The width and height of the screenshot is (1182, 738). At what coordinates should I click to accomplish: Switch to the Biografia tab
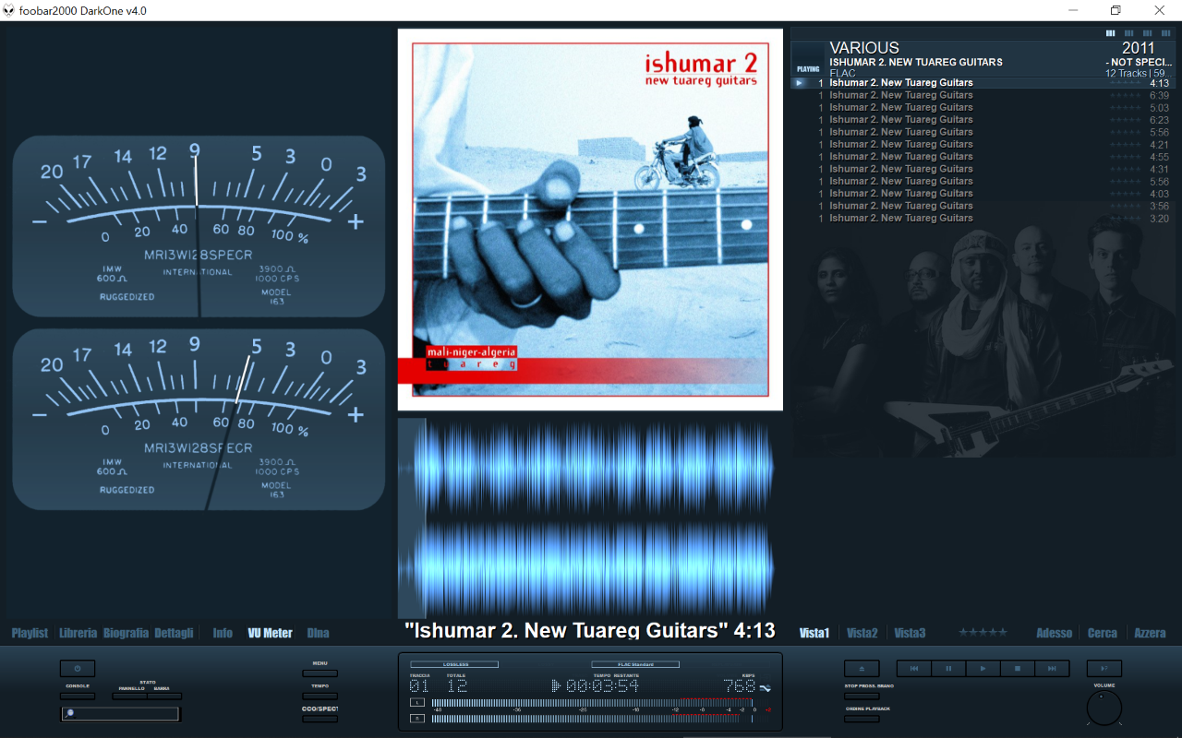click(x=126, y=633)
